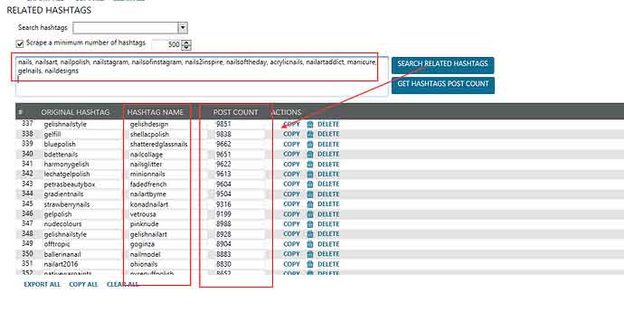This screenshot has width=624, height=331.
Task: Click trash icon for konadnailart row
Action: (310, 204)
